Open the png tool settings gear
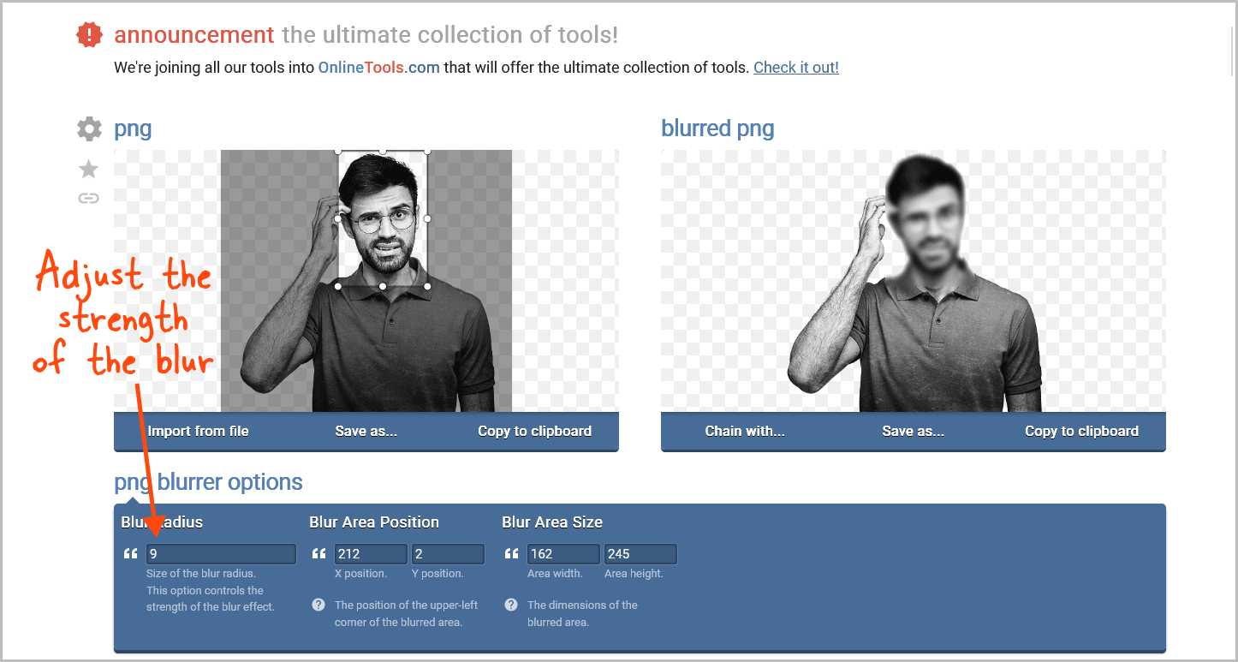This screenshot has width=1238, height=662. point(88,128)
